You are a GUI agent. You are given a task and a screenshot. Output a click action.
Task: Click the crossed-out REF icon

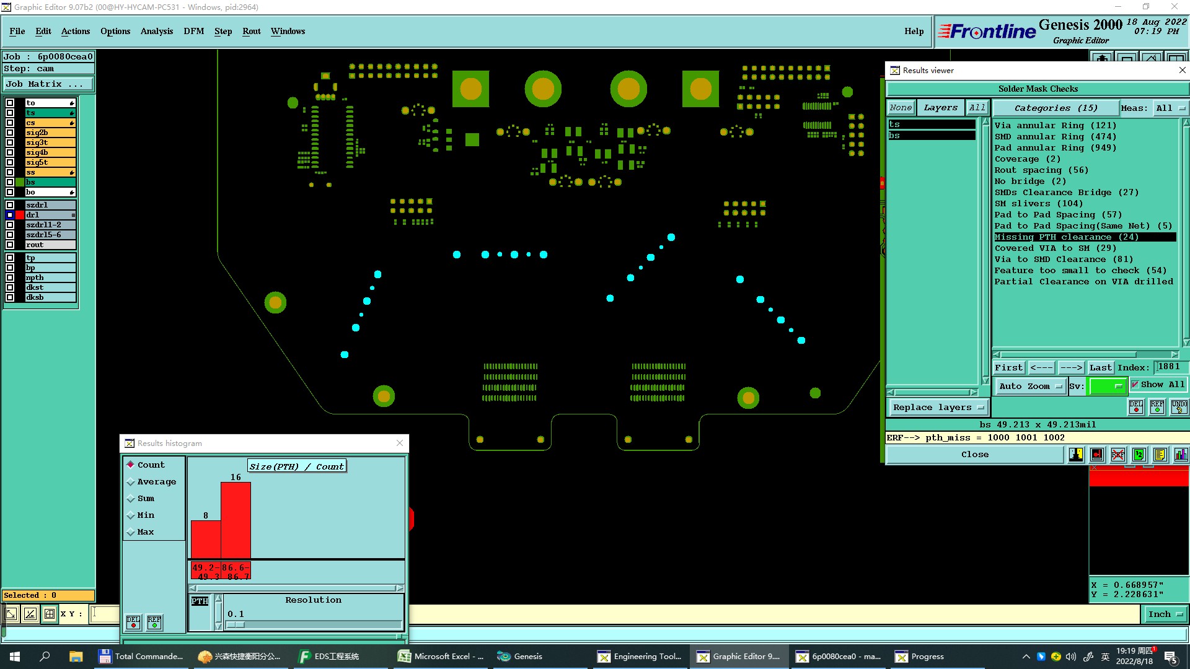[1117, 455]
